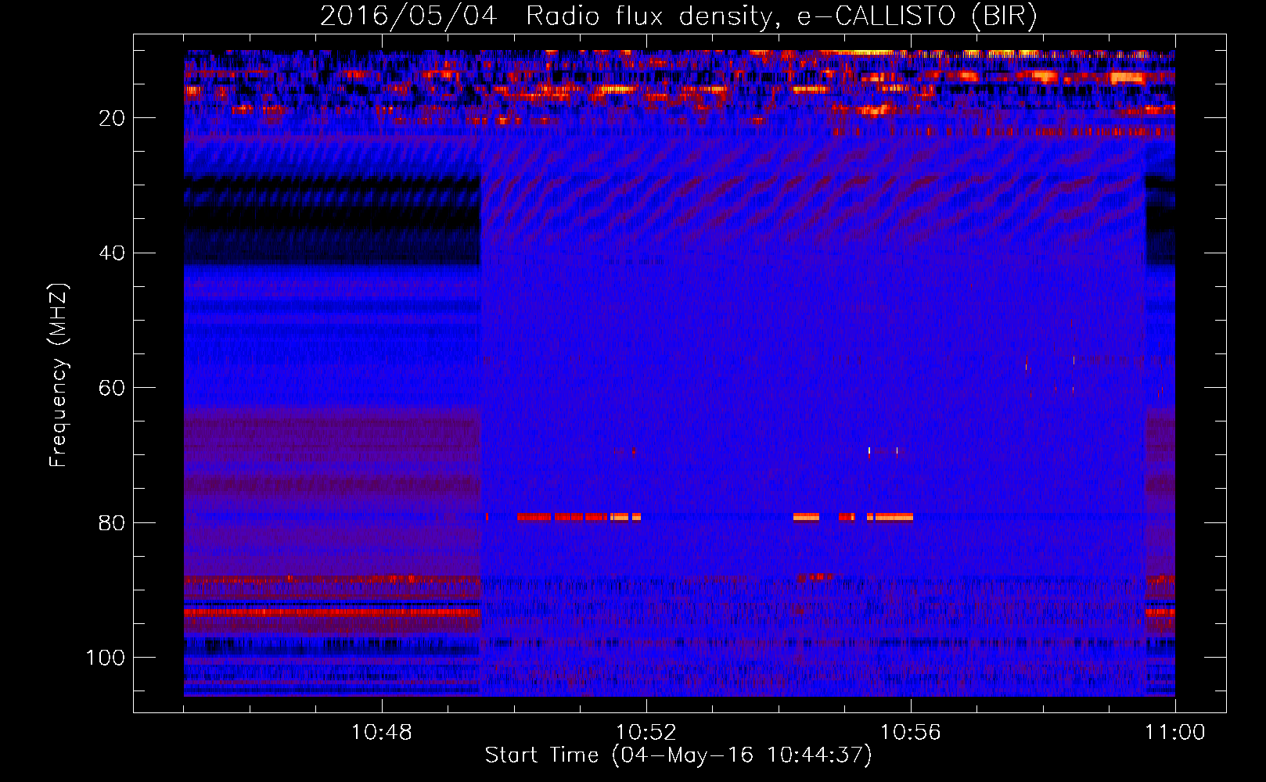Click the 'Frequency (MHZ)' axis title

tap(59, 375)
